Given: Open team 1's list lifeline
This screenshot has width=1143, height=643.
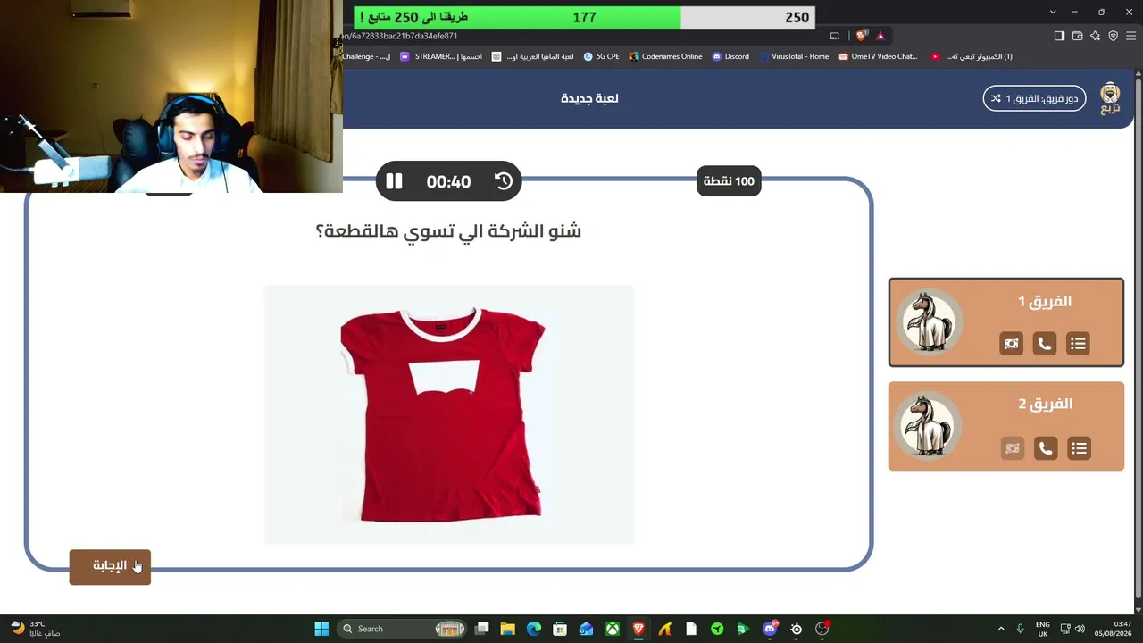Looking at the screenshot, I should pos(1078,344).
